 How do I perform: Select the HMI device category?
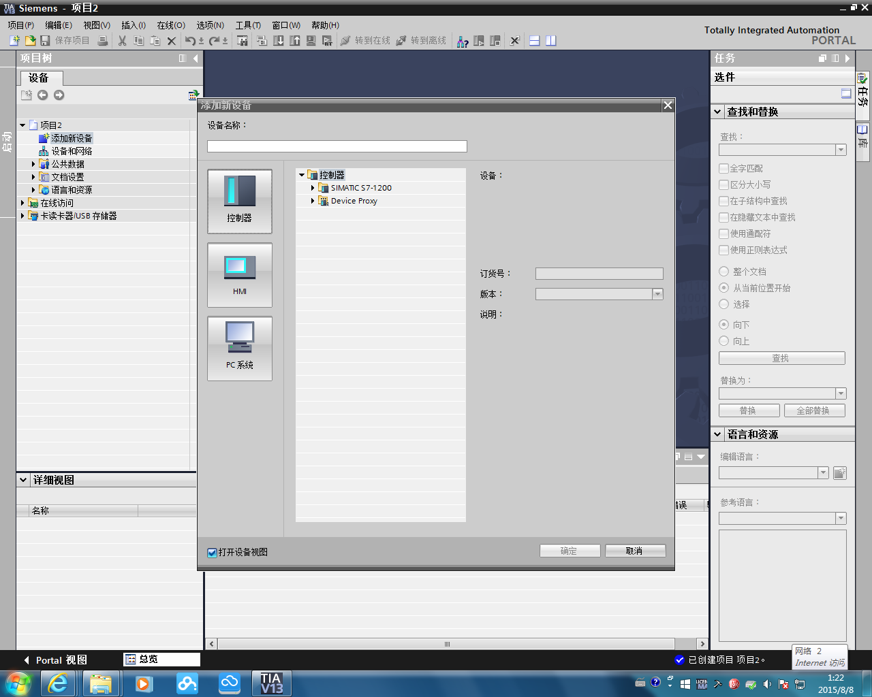click(x=240, y=275)
